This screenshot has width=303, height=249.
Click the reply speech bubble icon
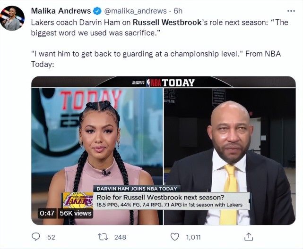coord(36,237)
